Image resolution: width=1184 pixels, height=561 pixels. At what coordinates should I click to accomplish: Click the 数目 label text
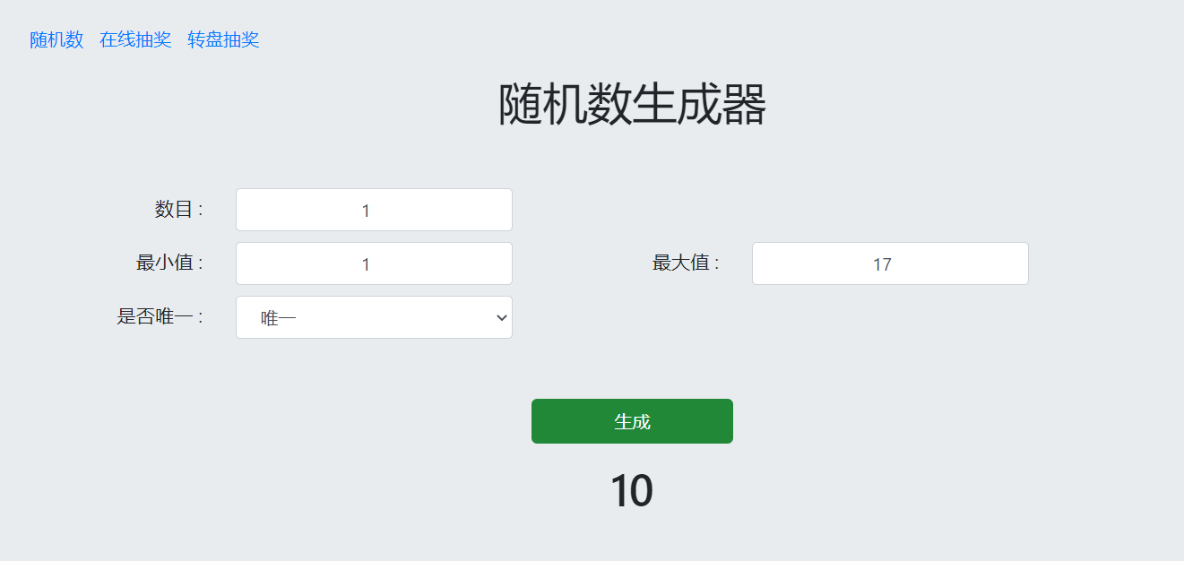pos(181,209)
